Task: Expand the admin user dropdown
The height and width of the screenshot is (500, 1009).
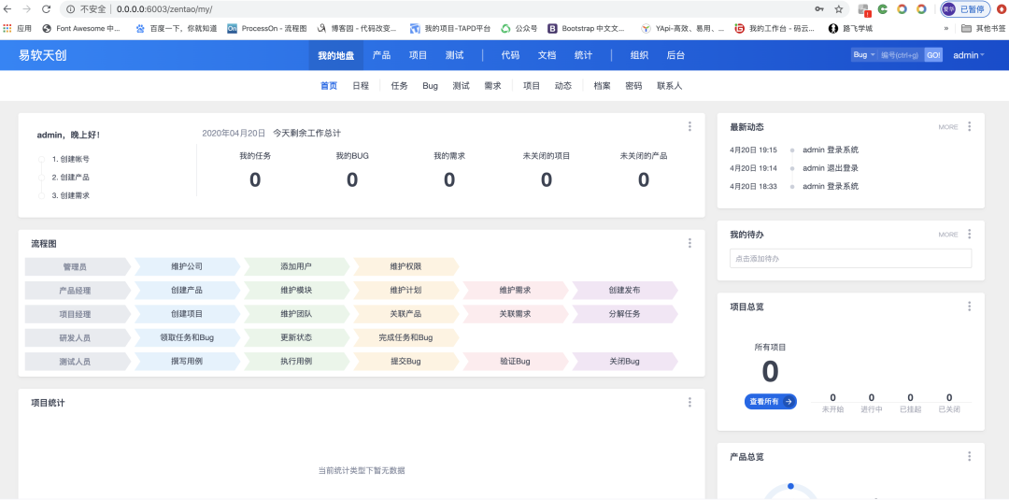Action: 969,55
